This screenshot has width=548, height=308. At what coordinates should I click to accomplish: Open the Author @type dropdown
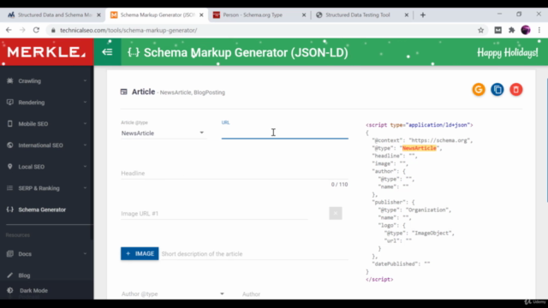pyautogui.click(x=173, y=294)
